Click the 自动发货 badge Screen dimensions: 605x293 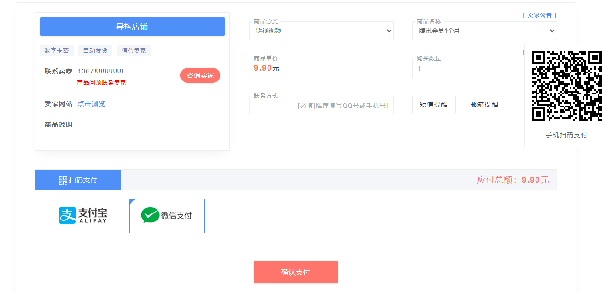tap(95, 50)
